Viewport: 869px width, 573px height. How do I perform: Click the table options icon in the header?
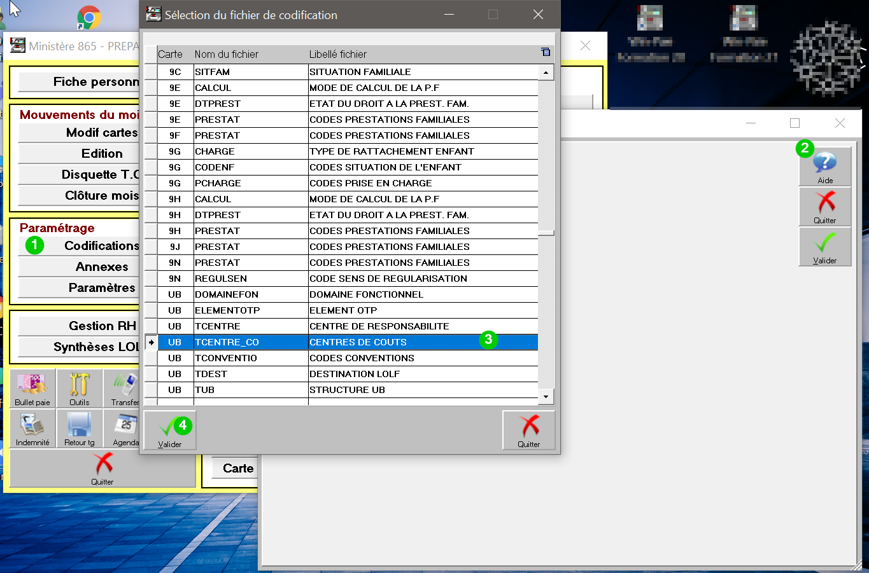tap(546, 52)
